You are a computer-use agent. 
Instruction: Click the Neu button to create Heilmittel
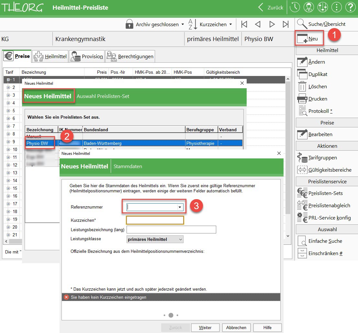pyautogui.click(x=309, y=39)
